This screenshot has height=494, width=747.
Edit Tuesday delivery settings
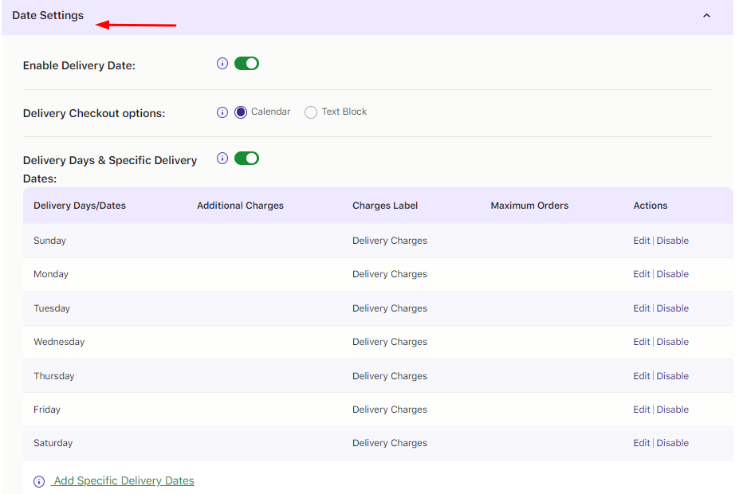click(x=641, y=308)
